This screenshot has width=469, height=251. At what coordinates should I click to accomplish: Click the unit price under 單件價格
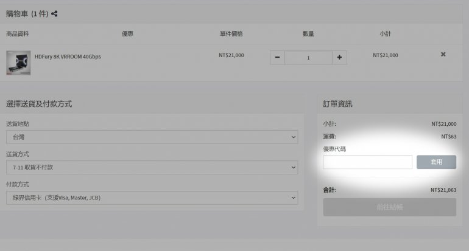click(231, 55)
